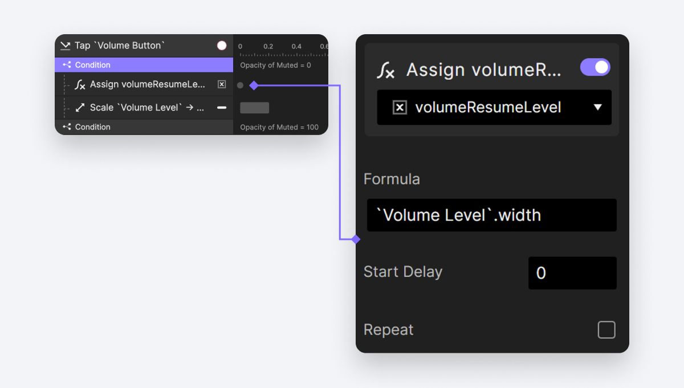Click the Opacity of Muted = 100 text
Viewport: 684px width, 388px height.
click(279, 127)
